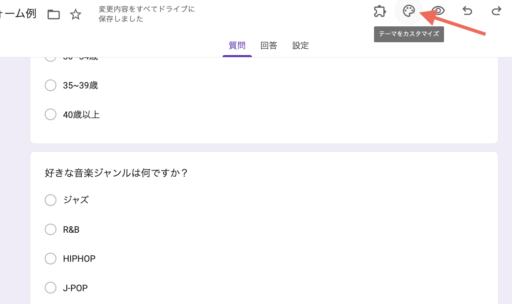
Task: Click the preview eye icon
Action: 438,11
